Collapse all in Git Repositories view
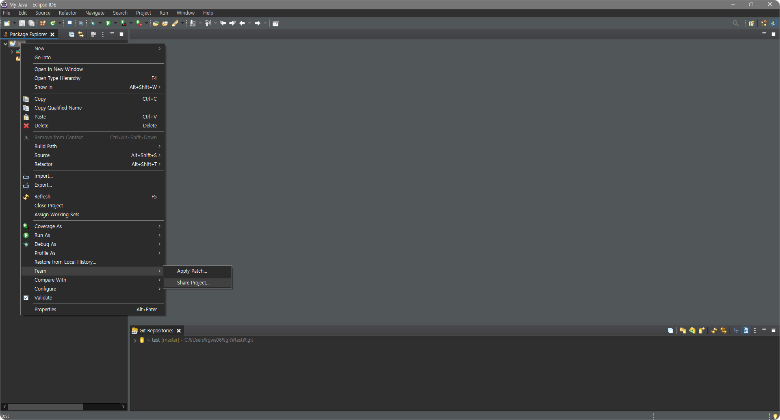 point(670,331)
